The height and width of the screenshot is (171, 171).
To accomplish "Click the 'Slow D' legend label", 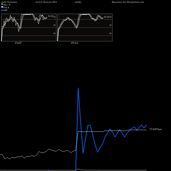I will coord(7,5).
